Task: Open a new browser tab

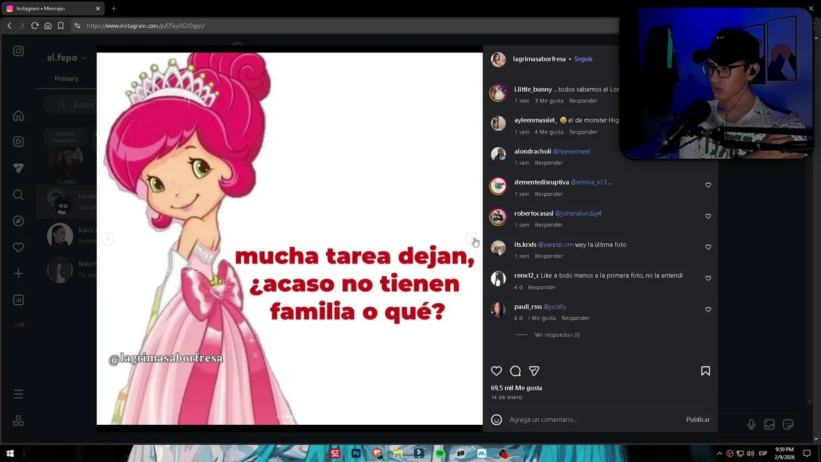Action: click(114, 8)
